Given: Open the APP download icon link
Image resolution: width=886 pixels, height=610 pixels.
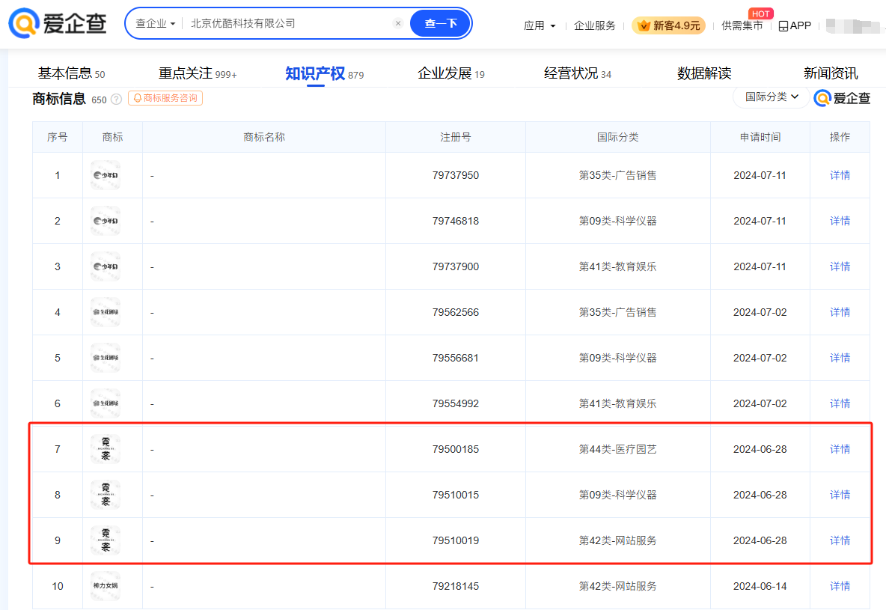Looking at the screenshot, I should tap(795, 25).
